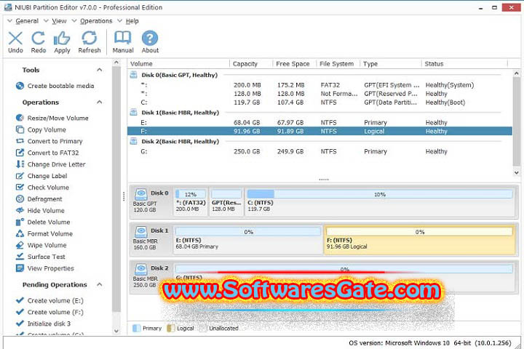Select the Disk 2 drive icon in the disk map
The height and width of the screenshot is (349, 524).
[140, 268]
